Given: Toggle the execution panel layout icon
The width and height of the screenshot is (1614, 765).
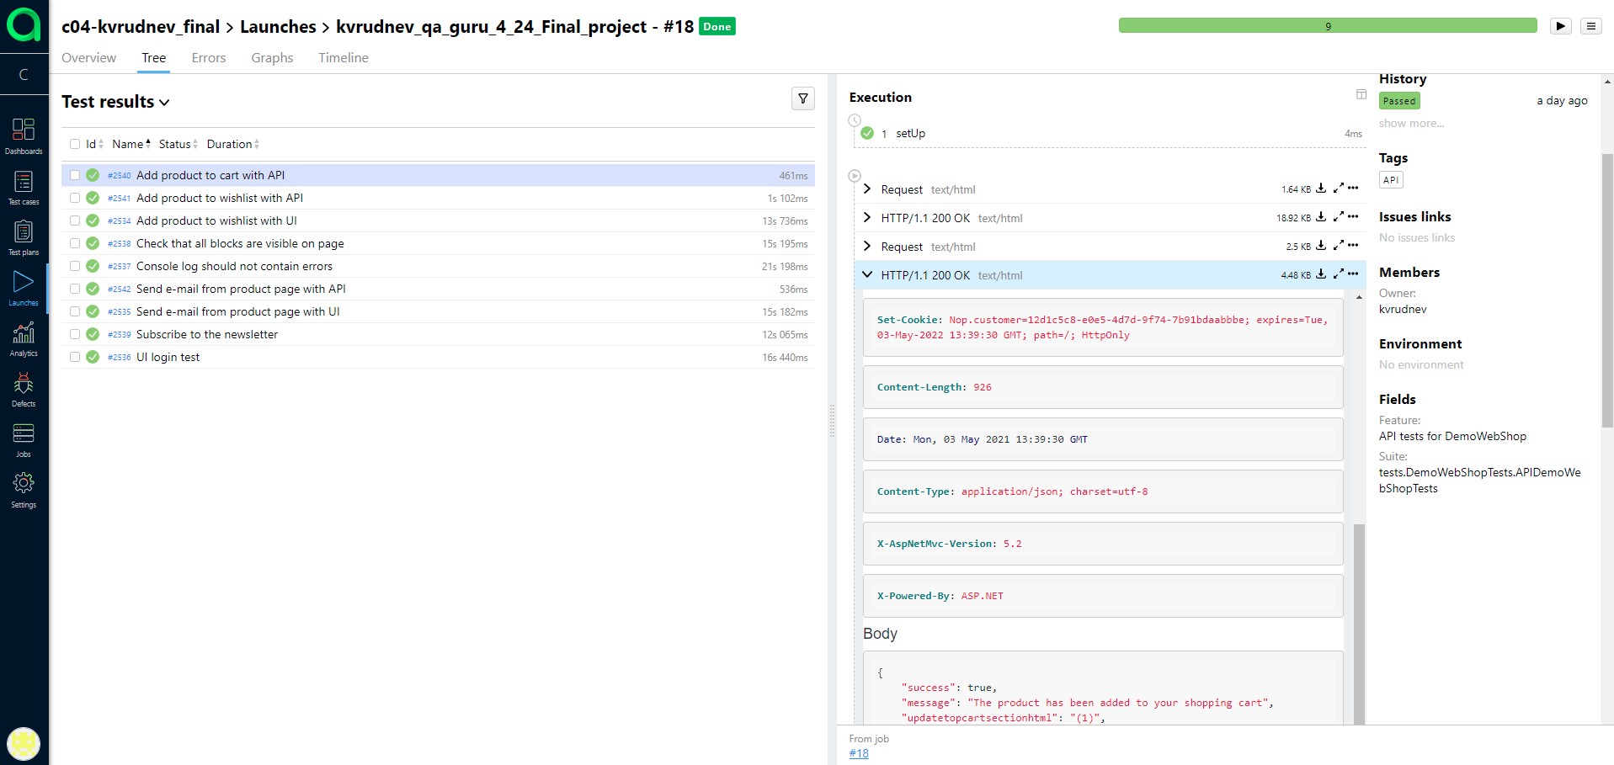Looking at the screenshot, I should click(1361, 94).
